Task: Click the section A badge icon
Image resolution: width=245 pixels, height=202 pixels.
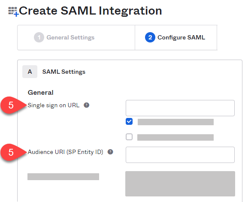Action: [30, 72]
